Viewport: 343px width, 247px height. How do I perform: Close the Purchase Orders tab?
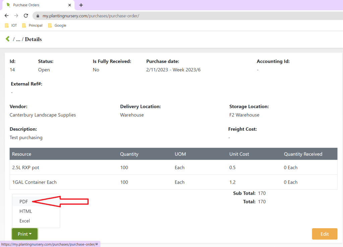pos(69,5)
